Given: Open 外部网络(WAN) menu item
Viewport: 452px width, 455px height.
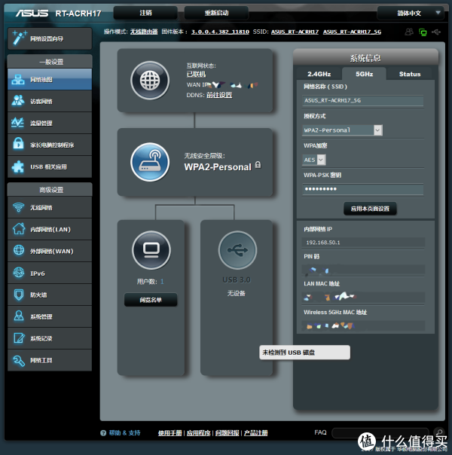Looking at the screenshot, I should click(50, 251).
